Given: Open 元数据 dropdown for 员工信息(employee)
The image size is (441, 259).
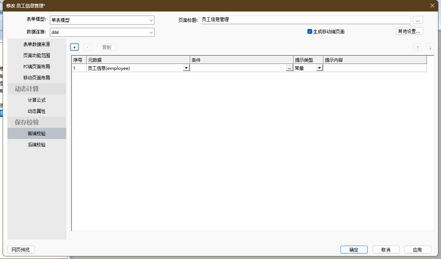Looking at the screenshot, I should (x=186, y=68).
